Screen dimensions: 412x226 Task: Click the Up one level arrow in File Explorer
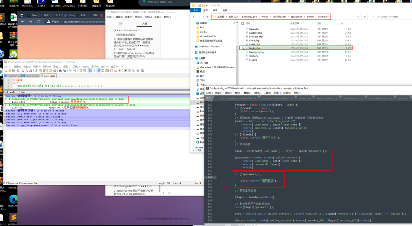[207, 17]
